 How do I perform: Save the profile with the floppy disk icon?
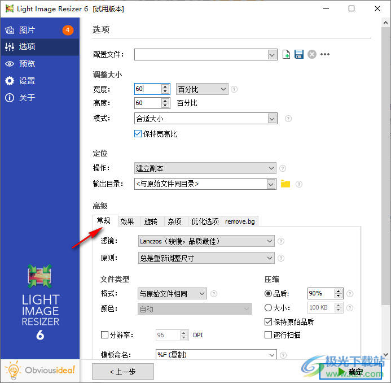[298, 54]
